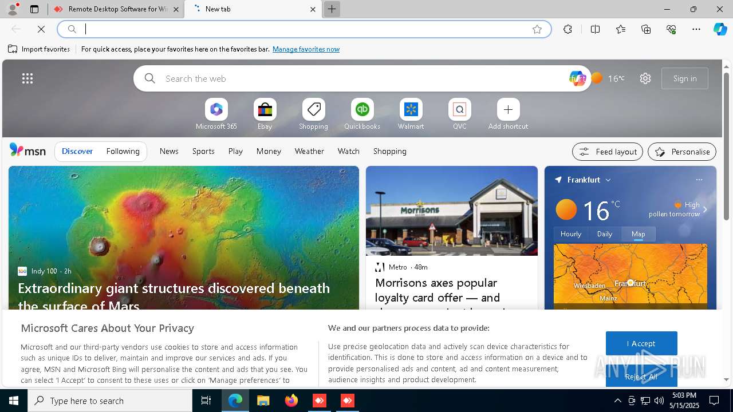Open the Shopping category in msn nav

click(390, 151)
